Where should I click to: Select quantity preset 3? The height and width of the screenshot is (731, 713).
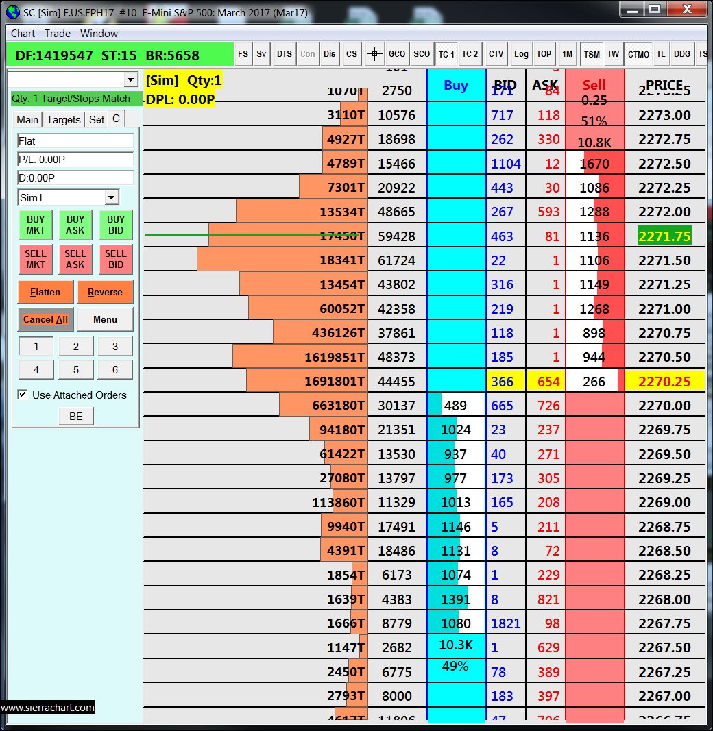click(x=115, y=347)
